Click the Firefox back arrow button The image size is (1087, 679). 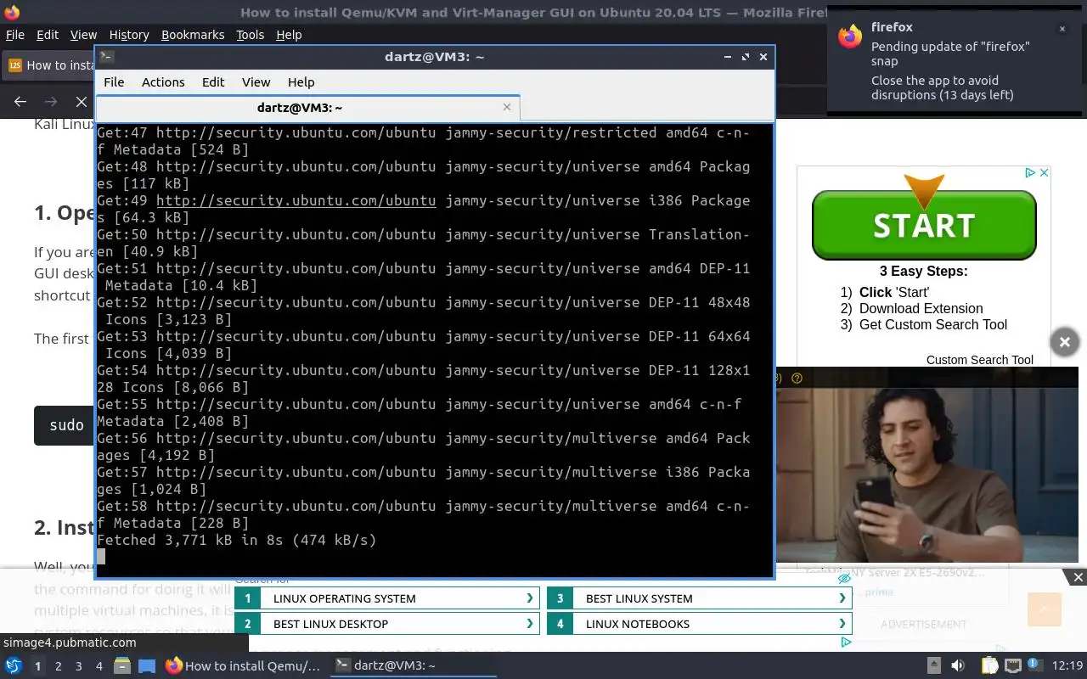click(x=20, y=102)
